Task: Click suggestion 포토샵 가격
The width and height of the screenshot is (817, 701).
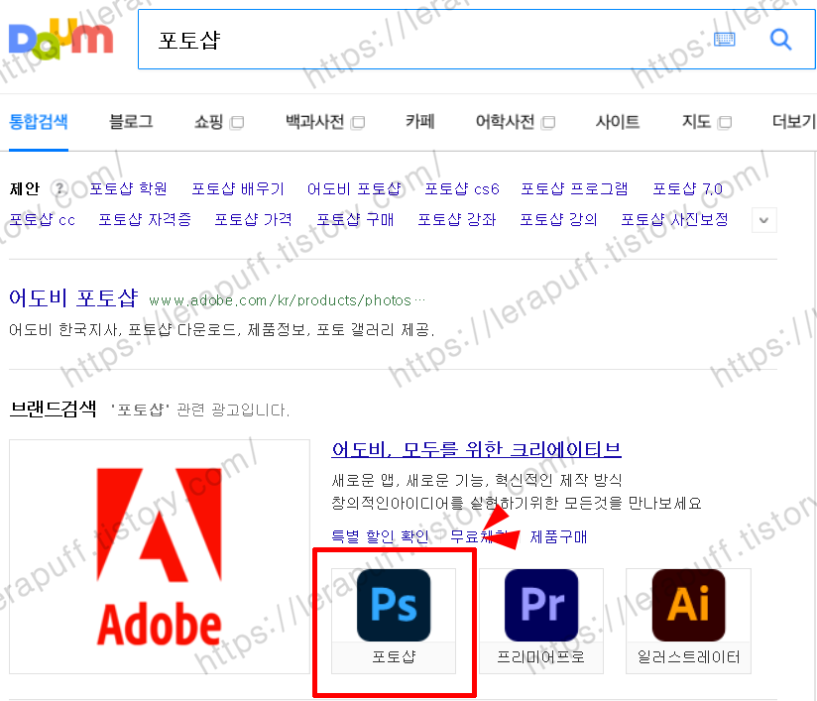Action: click(253, 219)
